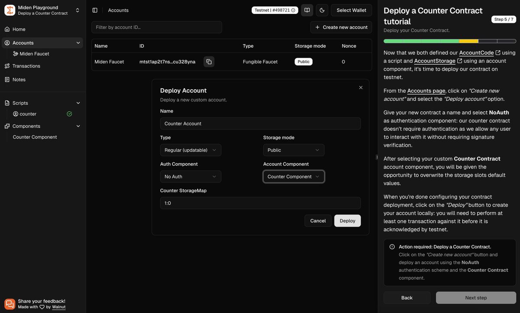Click the Back tutorial button

407,298
